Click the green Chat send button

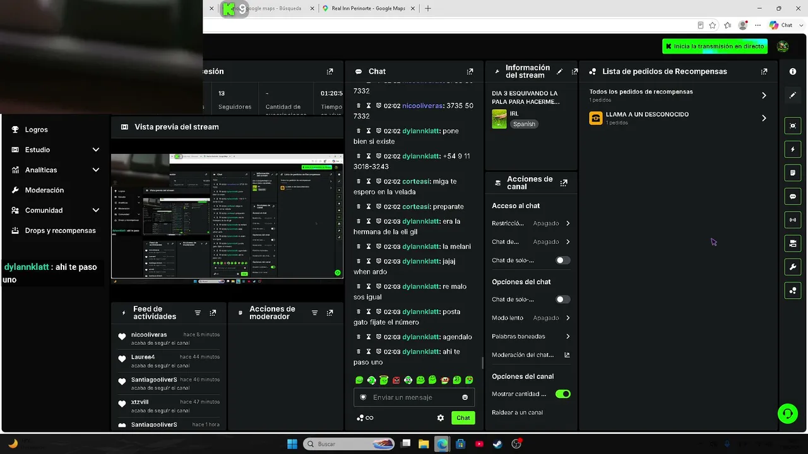coord(463,417)
